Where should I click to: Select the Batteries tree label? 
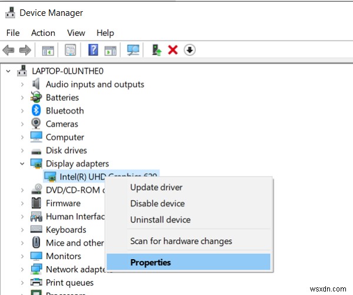[62, 98]
